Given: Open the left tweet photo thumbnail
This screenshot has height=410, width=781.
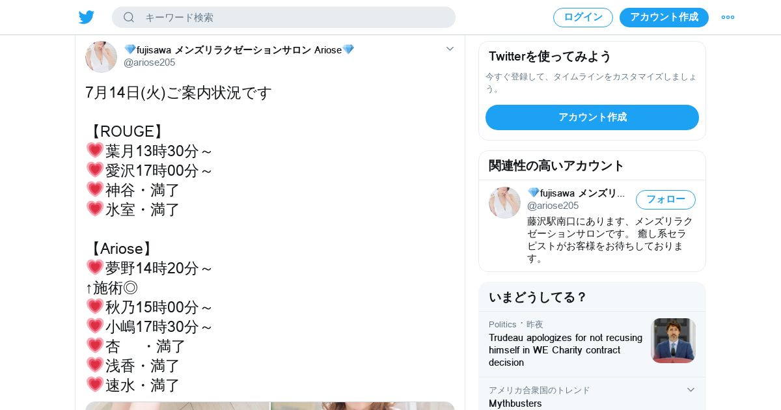Looking at the screenshot, I should 177,405.
